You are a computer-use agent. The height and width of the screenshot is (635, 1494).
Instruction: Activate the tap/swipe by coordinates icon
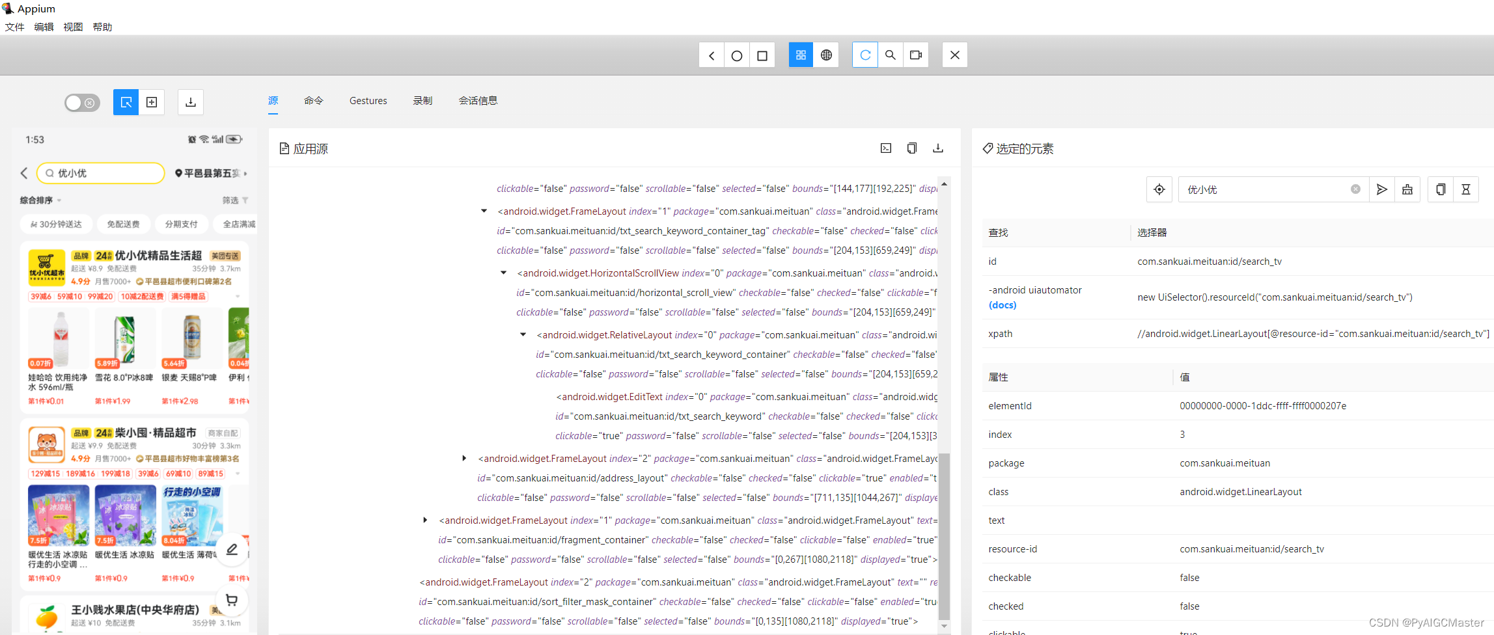tap(152, 102)
